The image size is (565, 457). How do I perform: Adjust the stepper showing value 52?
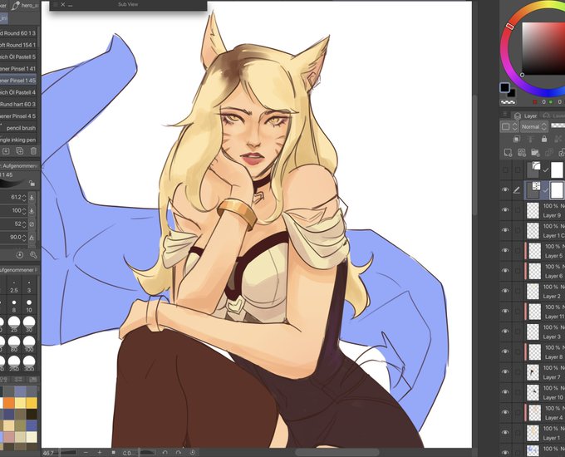pos(24,224)
